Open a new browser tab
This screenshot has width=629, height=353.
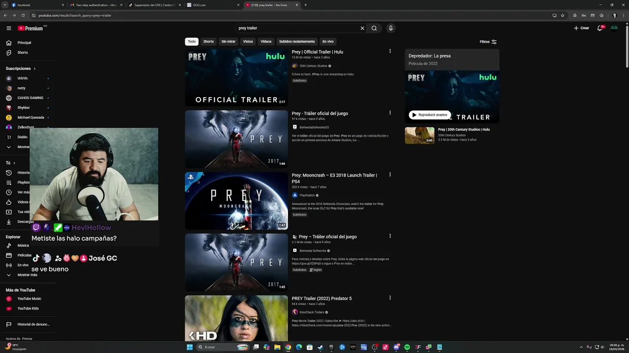pyautogui.click(x=306, y=5)
